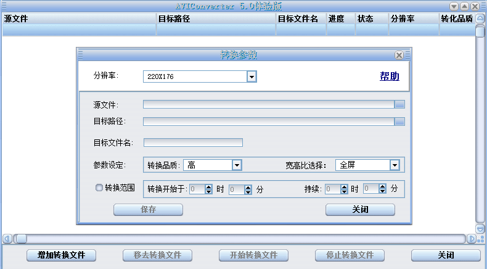The width and height of the screenshot is (487, 269).
Task: Click the vertical scrollbar's bottom down arrow
Action: click(480, 229)
